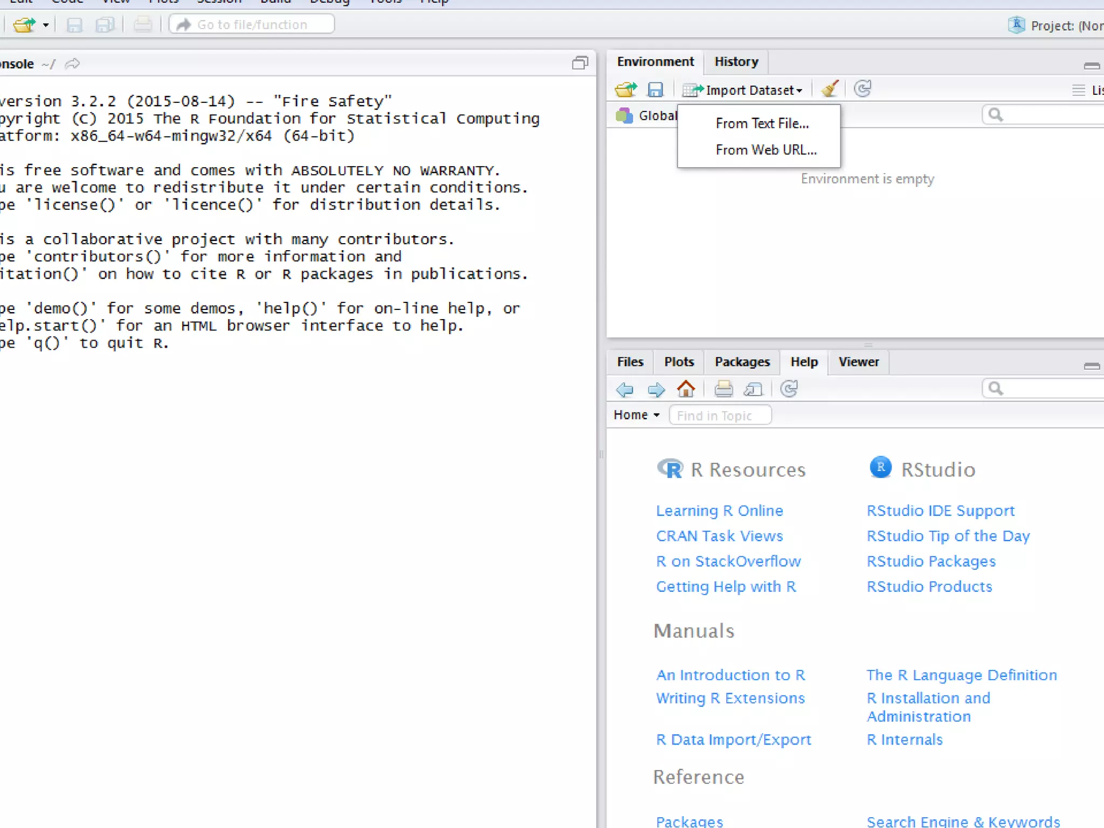Click the Help forward arrow
The height and width of the screenshot is (828, 1104).
[x=655, y=389]
